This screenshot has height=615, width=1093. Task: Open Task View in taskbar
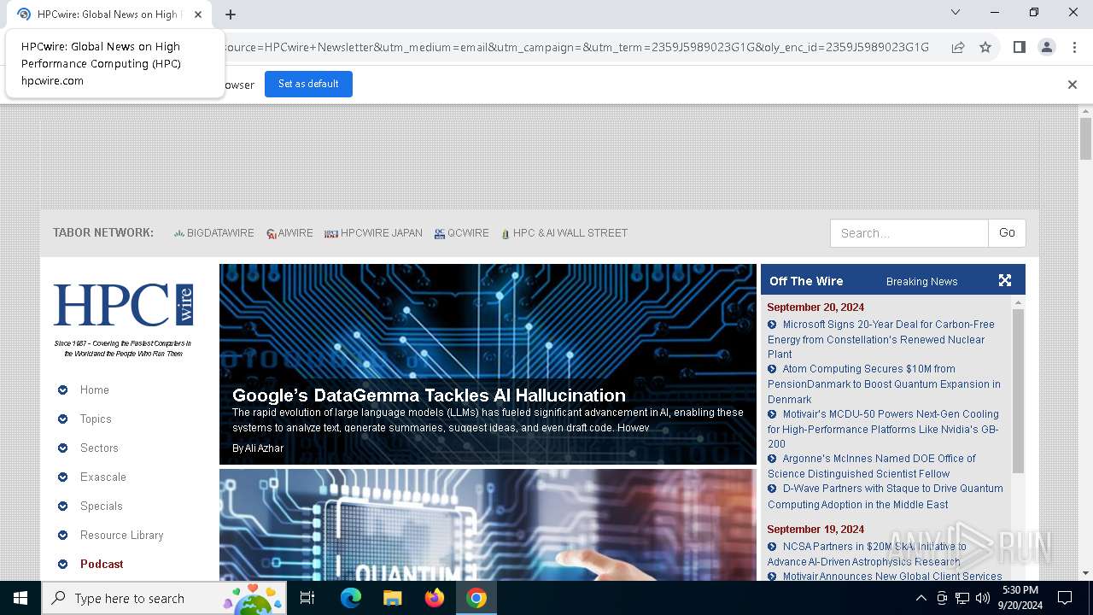(x=308, y=598)
